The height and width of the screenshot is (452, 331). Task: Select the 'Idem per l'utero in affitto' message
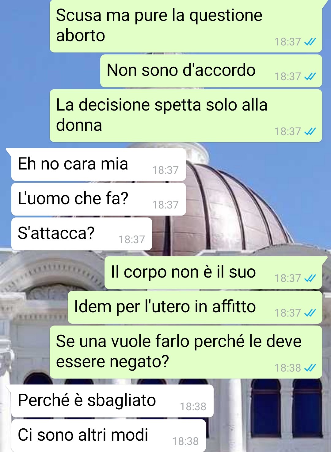coord(195,307)
